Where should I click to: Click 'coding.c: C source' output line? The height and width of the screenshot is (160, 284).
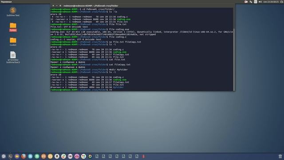[x=76, y=40]
